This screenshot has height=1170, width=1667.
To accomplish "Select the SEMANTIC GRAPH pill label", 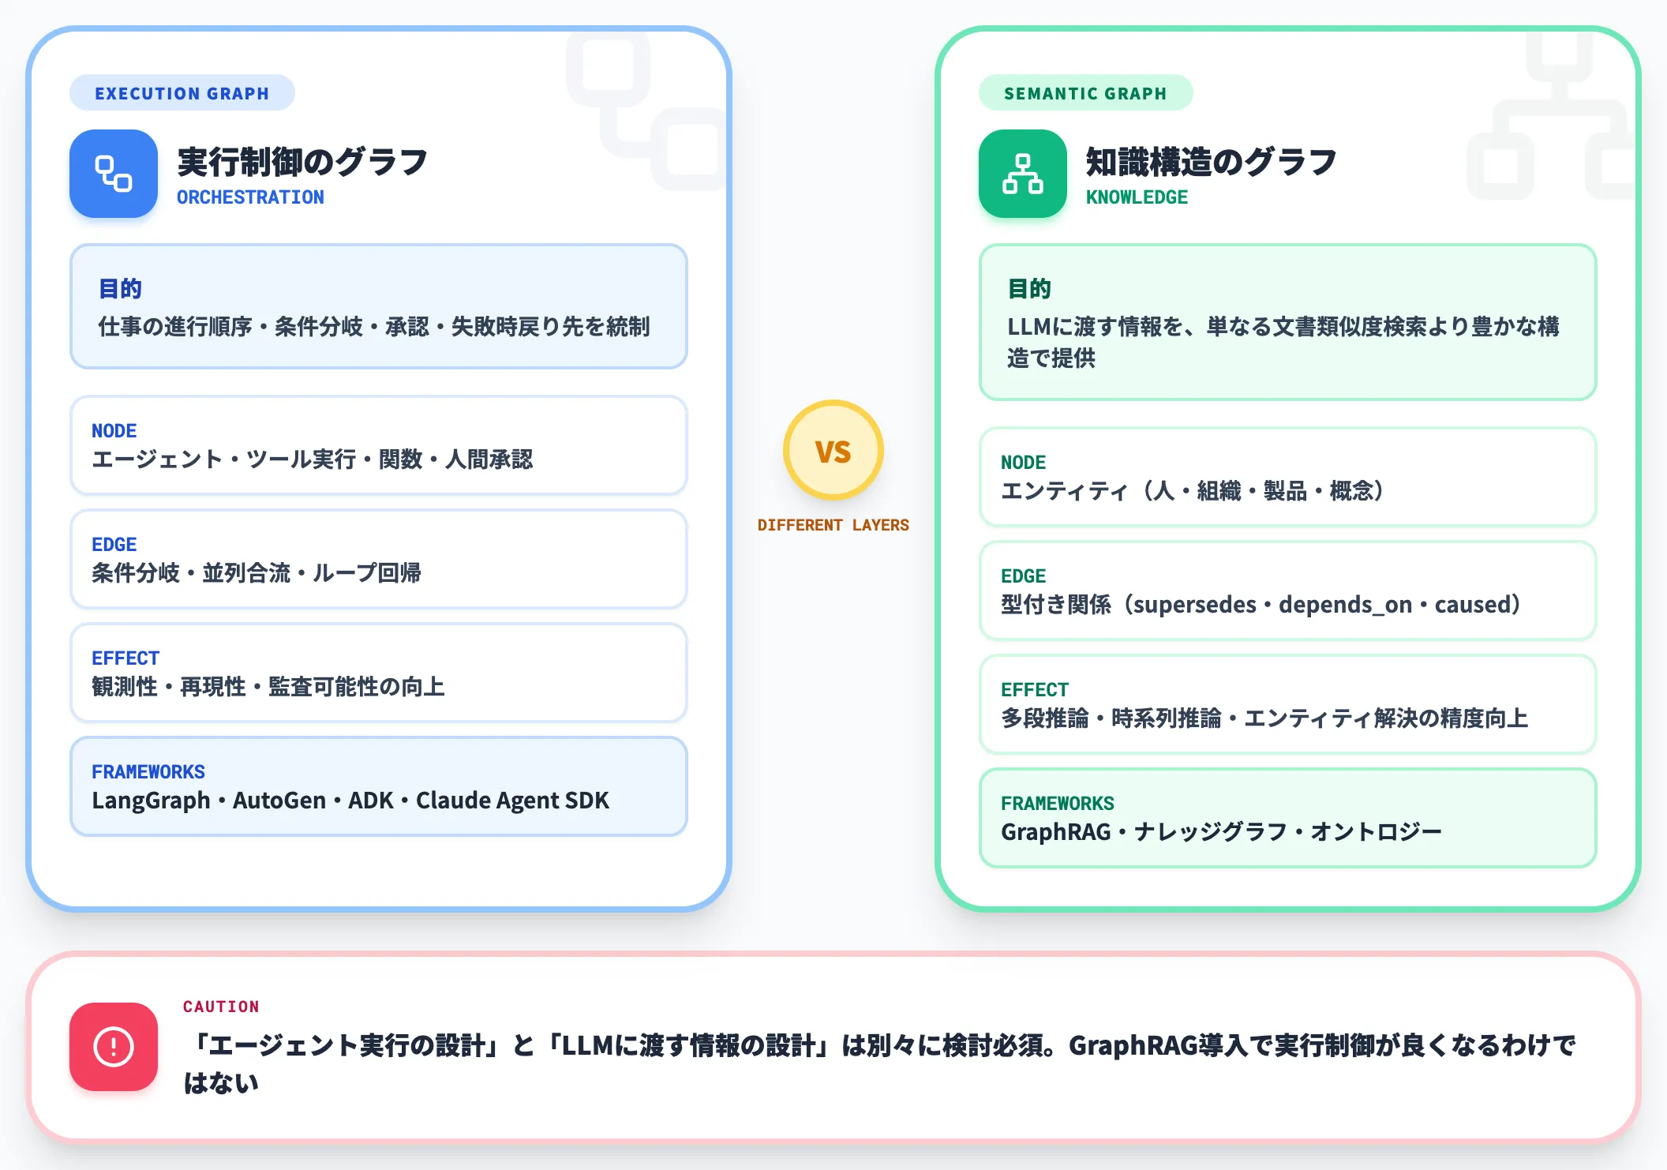I will tap(1085, 93).
